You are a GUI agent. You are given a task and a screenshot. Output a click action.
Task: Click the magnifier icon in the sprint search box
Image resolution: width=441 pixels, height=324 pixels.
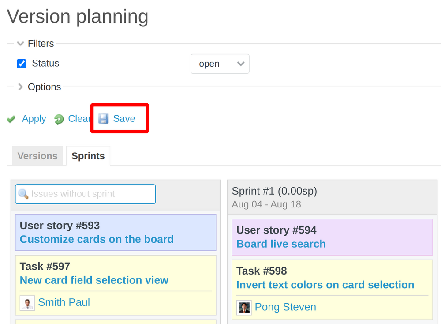(x=24, y=194)
